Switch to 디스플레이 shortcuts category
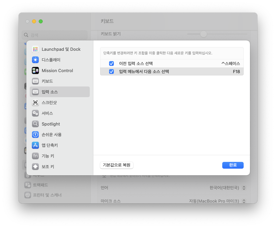Image resolution: width=276 pixels, height=228 pixels. pos(60,60)
